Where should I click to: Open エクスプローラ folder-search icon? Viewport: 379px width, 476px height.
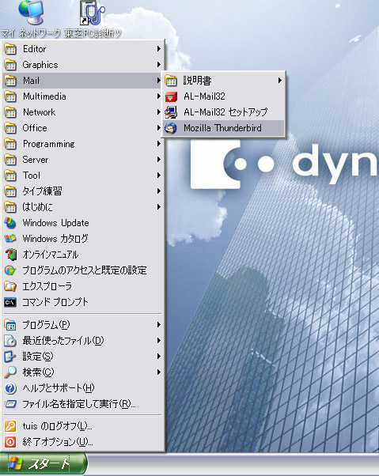[10, 286]
